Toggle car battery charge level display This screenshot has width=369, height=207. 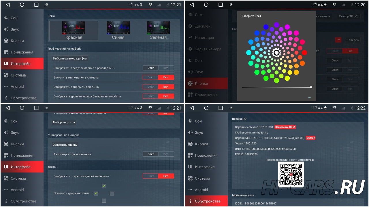click(x=158, y=96)
